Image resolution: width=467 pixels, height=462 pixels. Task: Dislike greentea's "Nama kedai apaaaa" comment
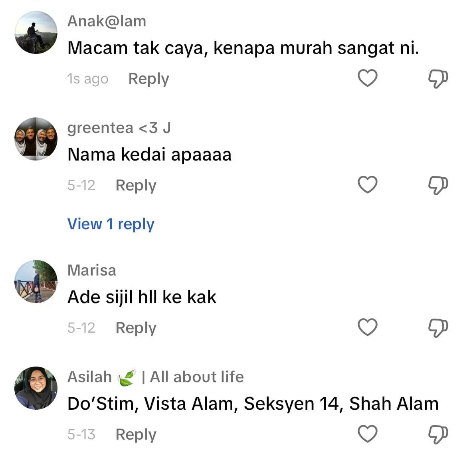[438, 185]
